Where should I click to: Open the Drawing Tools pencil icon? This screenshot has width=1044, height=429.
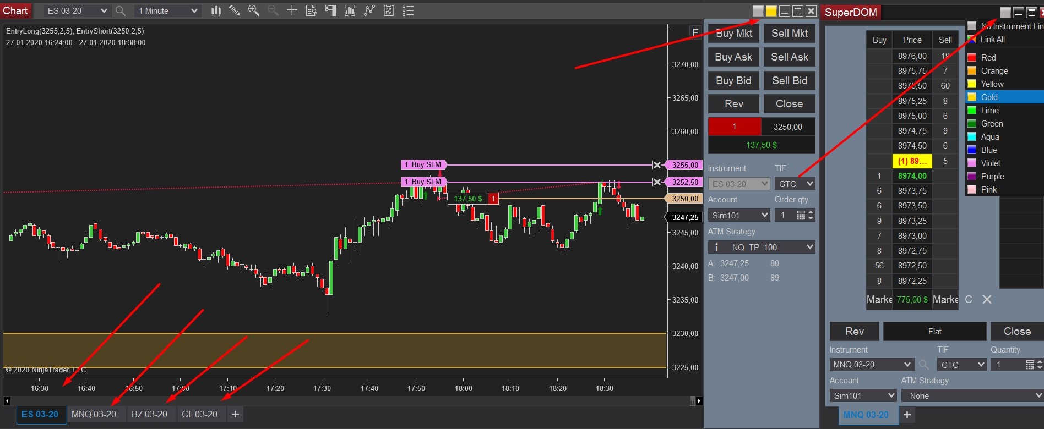tap(235, 10)
